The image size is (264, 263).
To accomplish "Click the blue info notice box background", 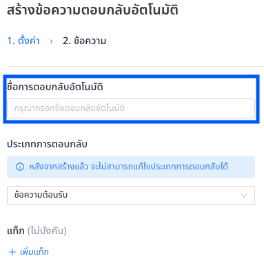I will coord(131,167).
